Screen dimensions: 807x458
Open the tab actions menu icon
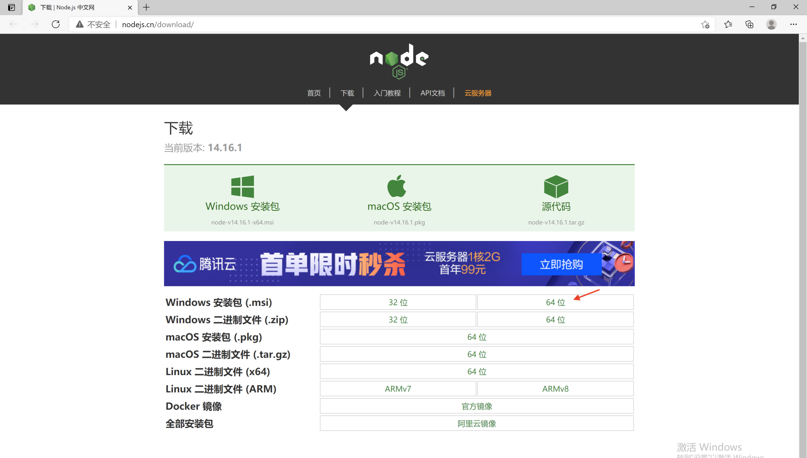(11, 7)
